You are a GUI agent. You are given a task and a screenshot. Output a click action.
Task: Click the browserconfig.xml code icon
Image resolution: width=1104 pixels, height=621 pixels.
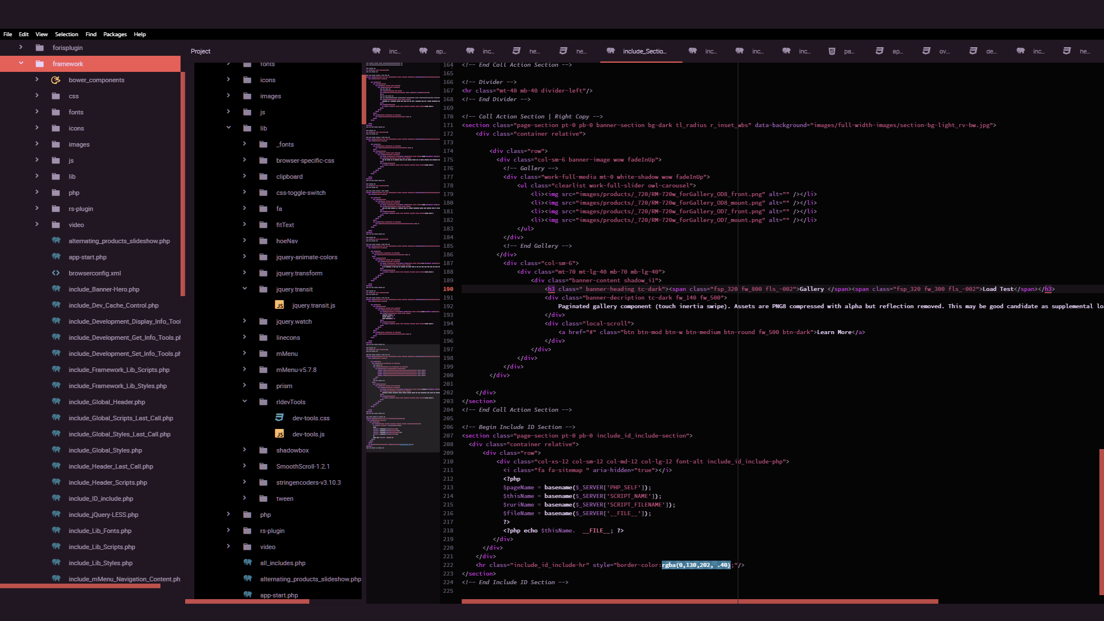[x=56, y=273]
